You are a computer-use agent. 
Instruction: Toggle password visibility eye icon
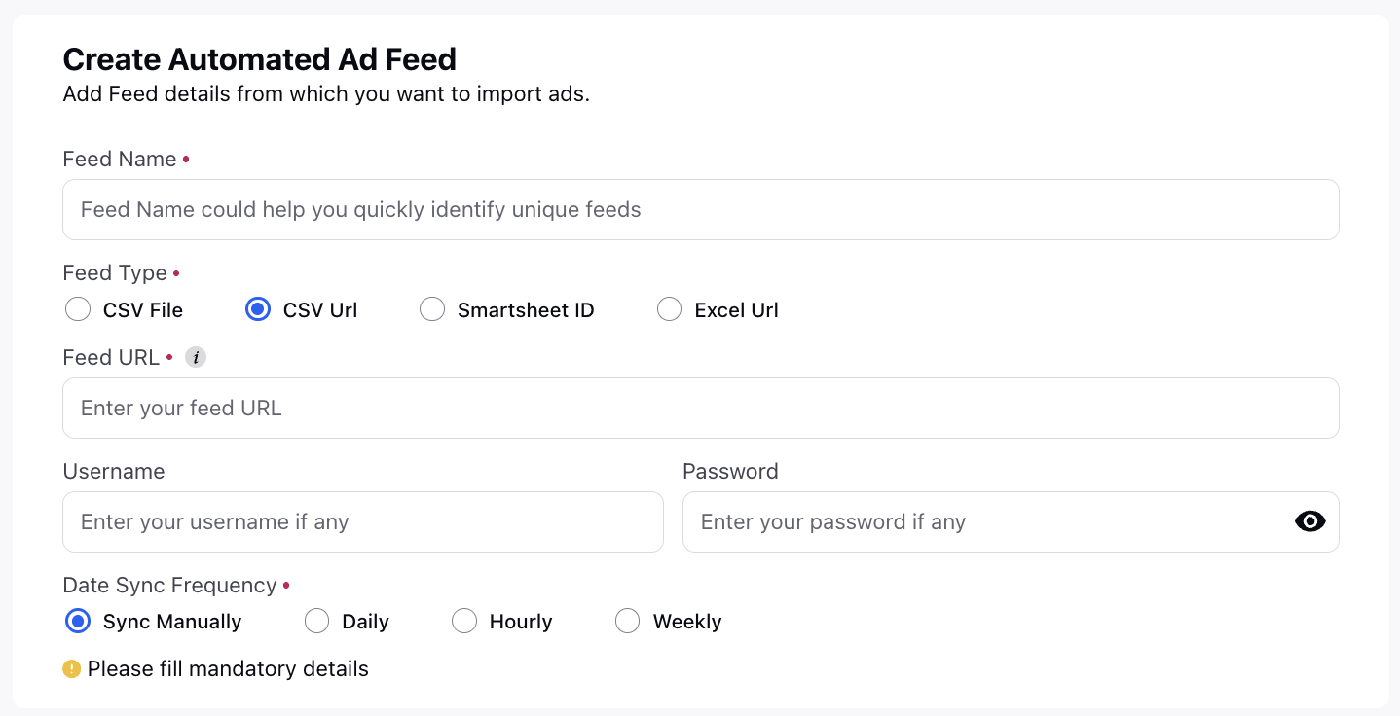pyautogui.click(x=1310, y=522)
